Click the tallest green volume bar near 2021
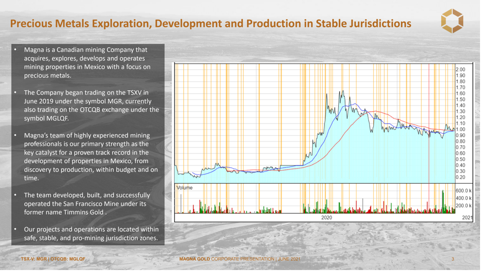The image size is (481, 271). [x=443, y=202]
